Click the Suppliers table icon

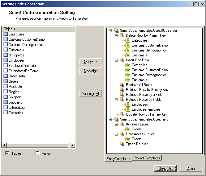6,102
